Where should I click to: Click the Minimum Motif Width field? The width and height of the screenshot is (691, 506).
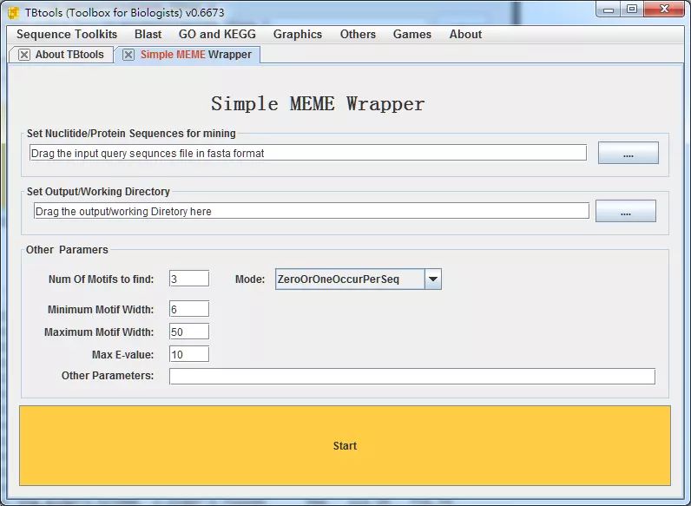[188, 309]
